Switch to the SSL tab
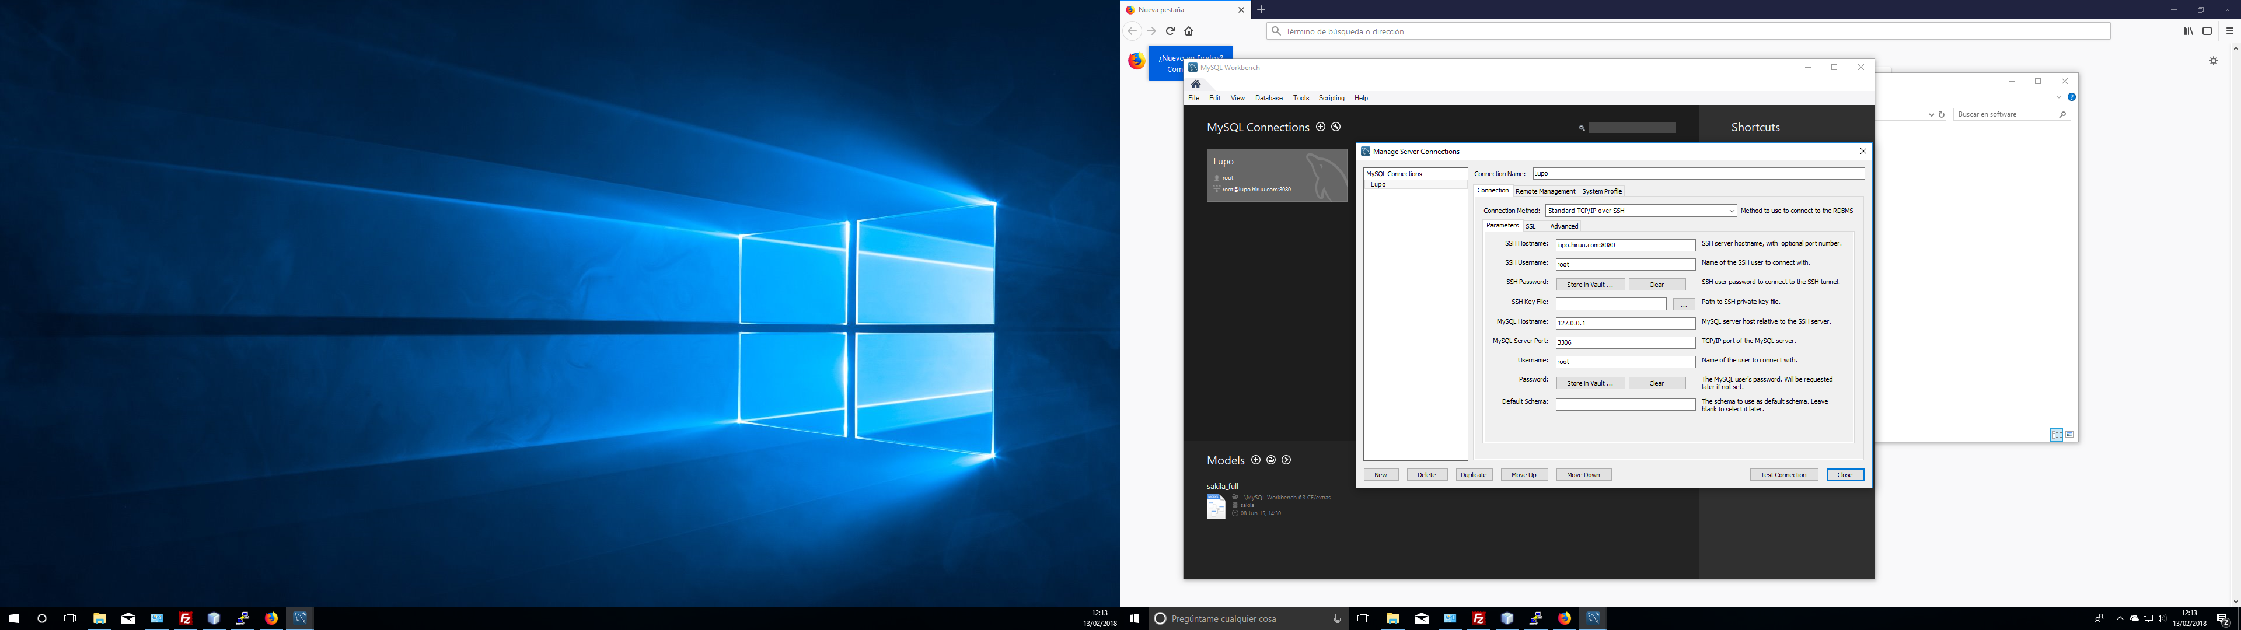The height and width of the screenshot is (630, 2241). [1530, 226]
